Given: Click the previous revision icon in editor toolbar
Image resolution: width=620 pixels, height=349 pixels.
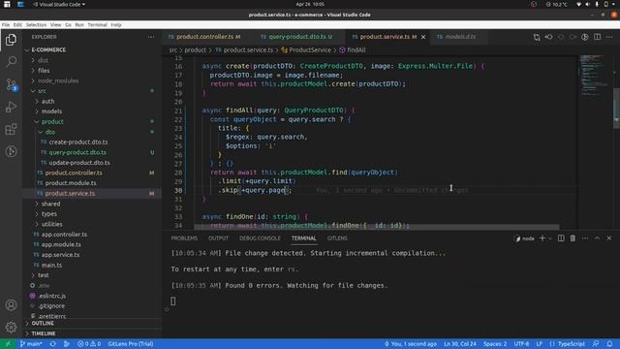Looking at the screenshot, I should [x=549, y=37].
